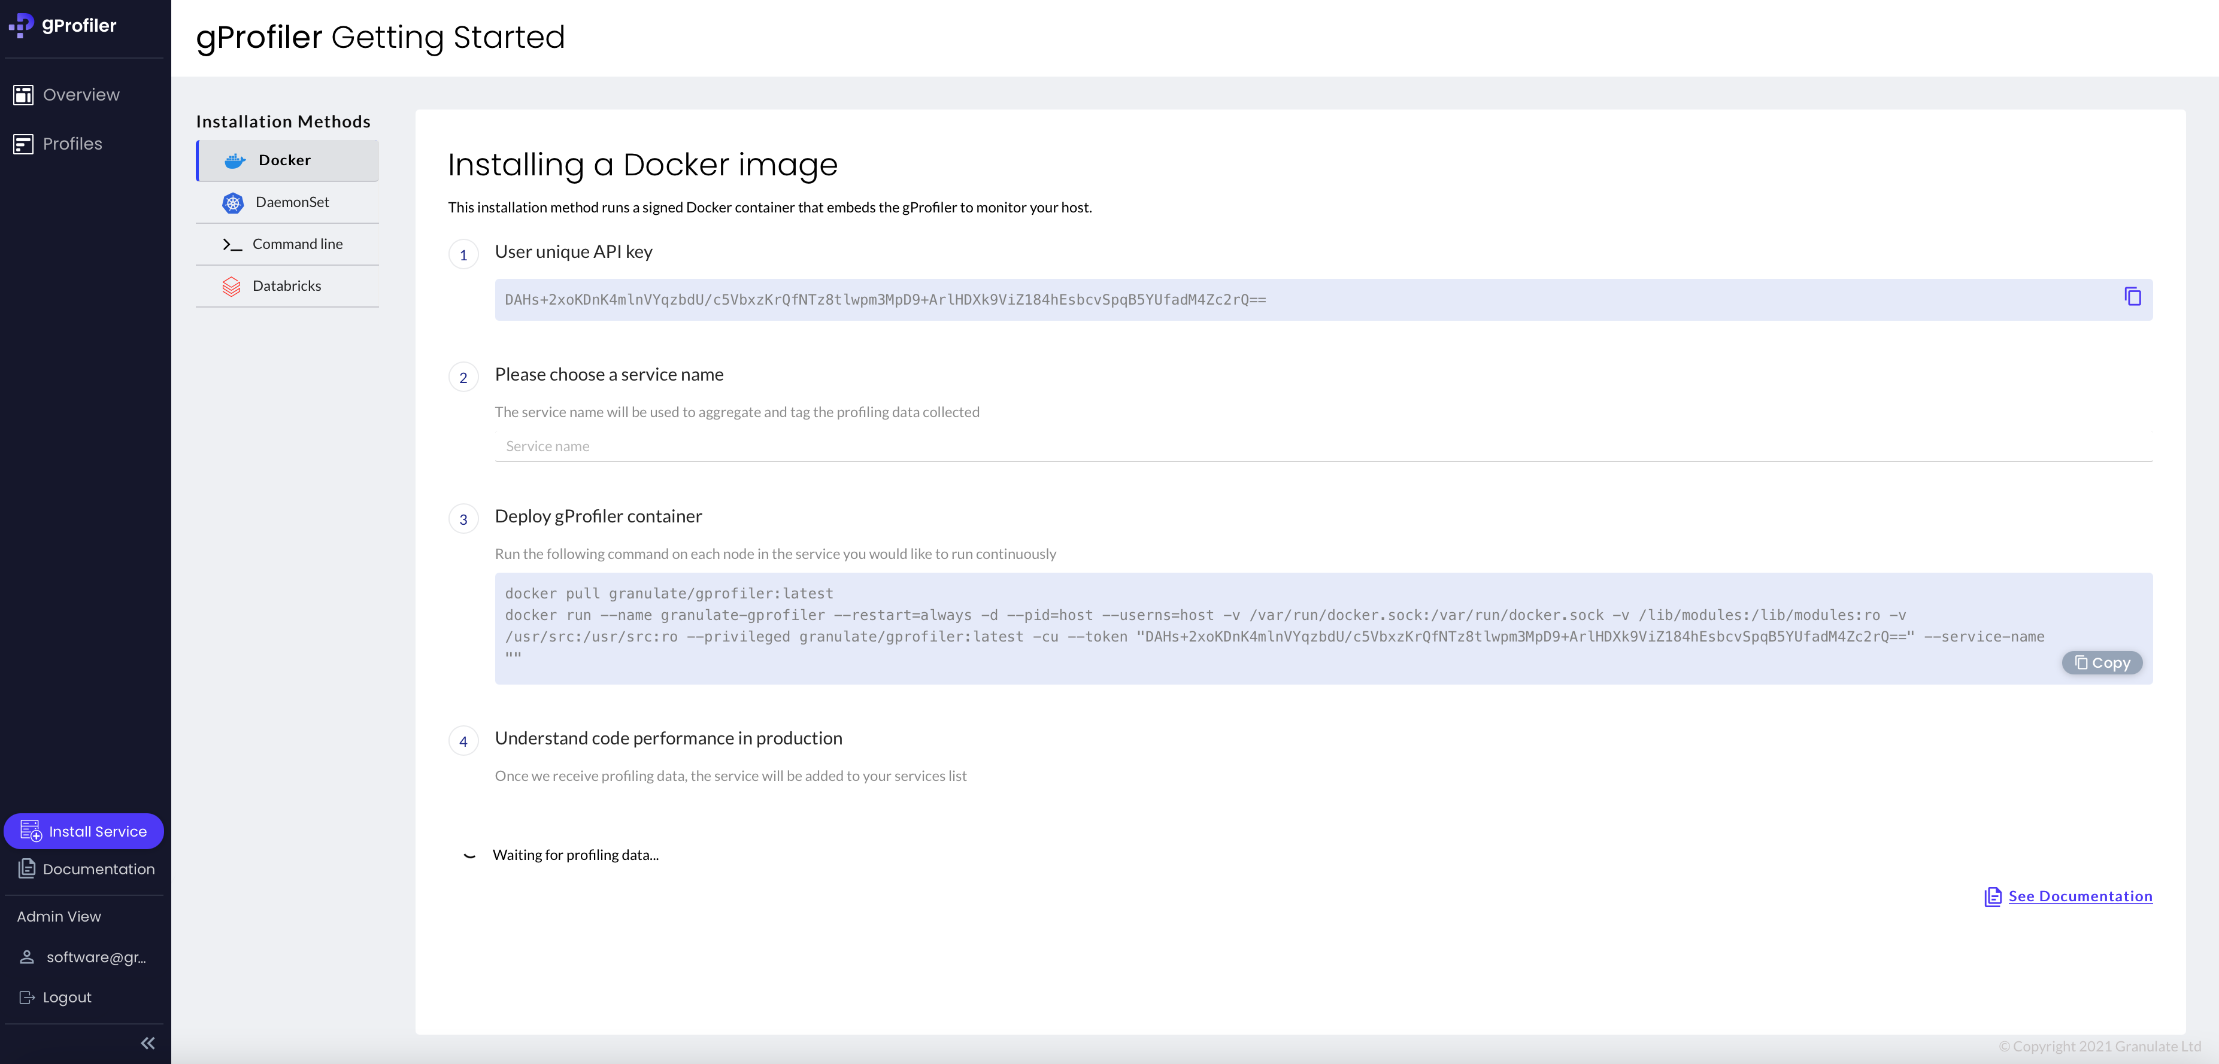Open Documentation from the sidebar
Image resolution: width=2219 pixels, height=1064 pixels.
tap(86, 870)
